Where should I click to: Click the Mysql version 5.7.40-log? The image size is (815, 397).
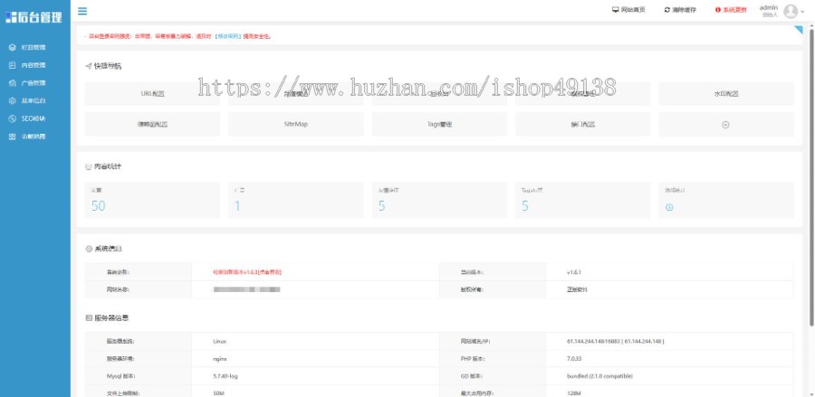[x=225, y=376]
